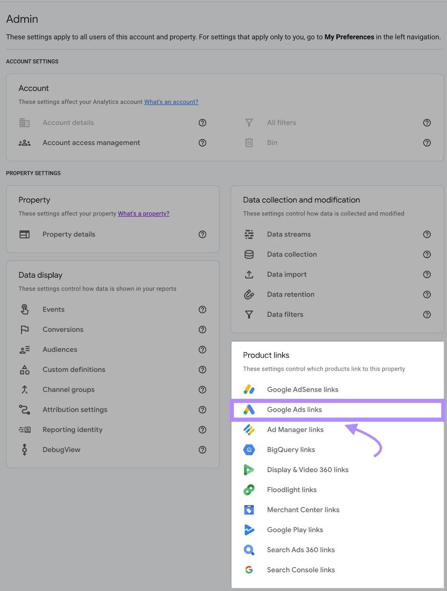The width and height of the screenshot is (447, 591).
Task: Click the Search Ads 360 magnifier icon
Action: point(249,550)
